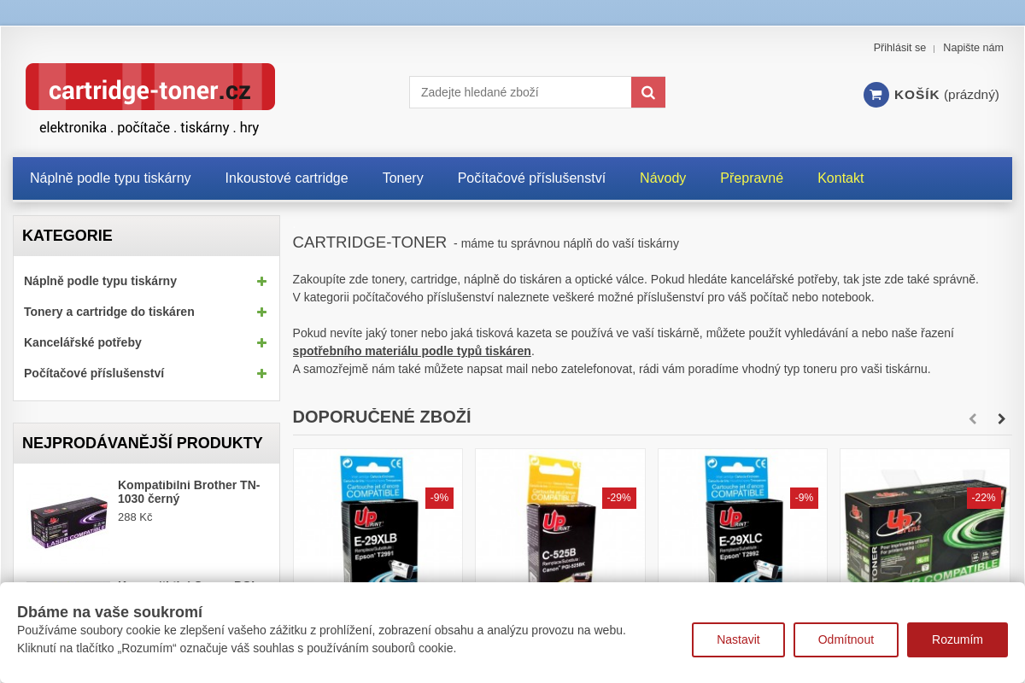Image resolution: width=1025 pixels, height=683 pixels.
Task: Expand Tonery a cartridge do tiskáren category
Action: pos(261,312)
